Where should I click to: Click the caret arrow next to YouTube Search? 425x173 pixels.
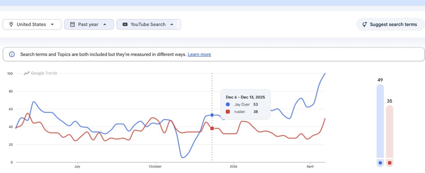point(172,24)
